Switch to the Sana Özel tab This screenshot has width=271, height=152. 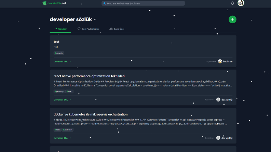(117, 29)
